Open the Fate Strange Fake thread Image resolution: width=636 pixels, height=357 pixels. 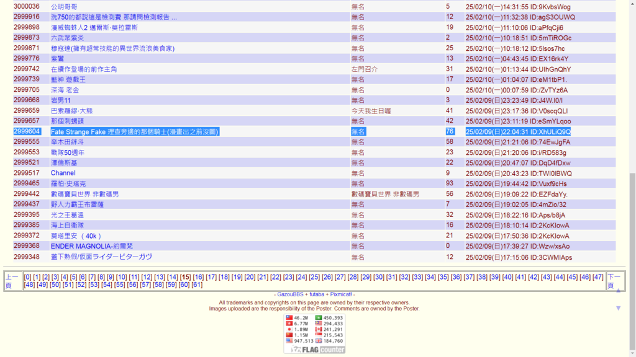tap(135, 132)
